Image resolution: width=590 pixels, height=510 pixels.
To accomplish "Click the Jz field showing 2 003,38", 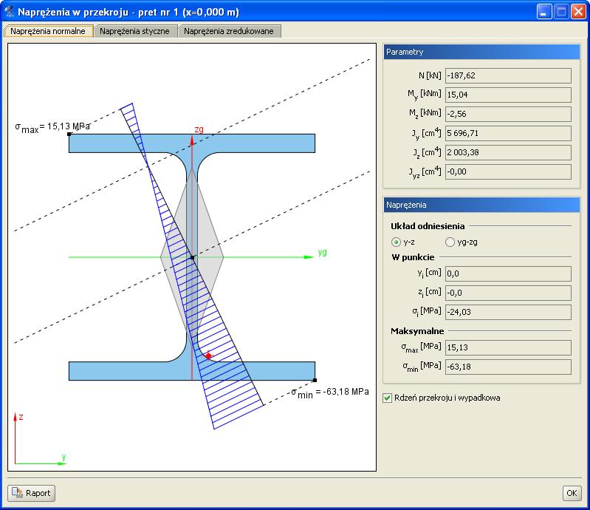I will point(508,152).
